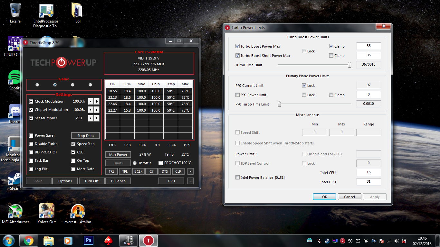Uncheck Turbo Boost Power Max

pos(238,46)
